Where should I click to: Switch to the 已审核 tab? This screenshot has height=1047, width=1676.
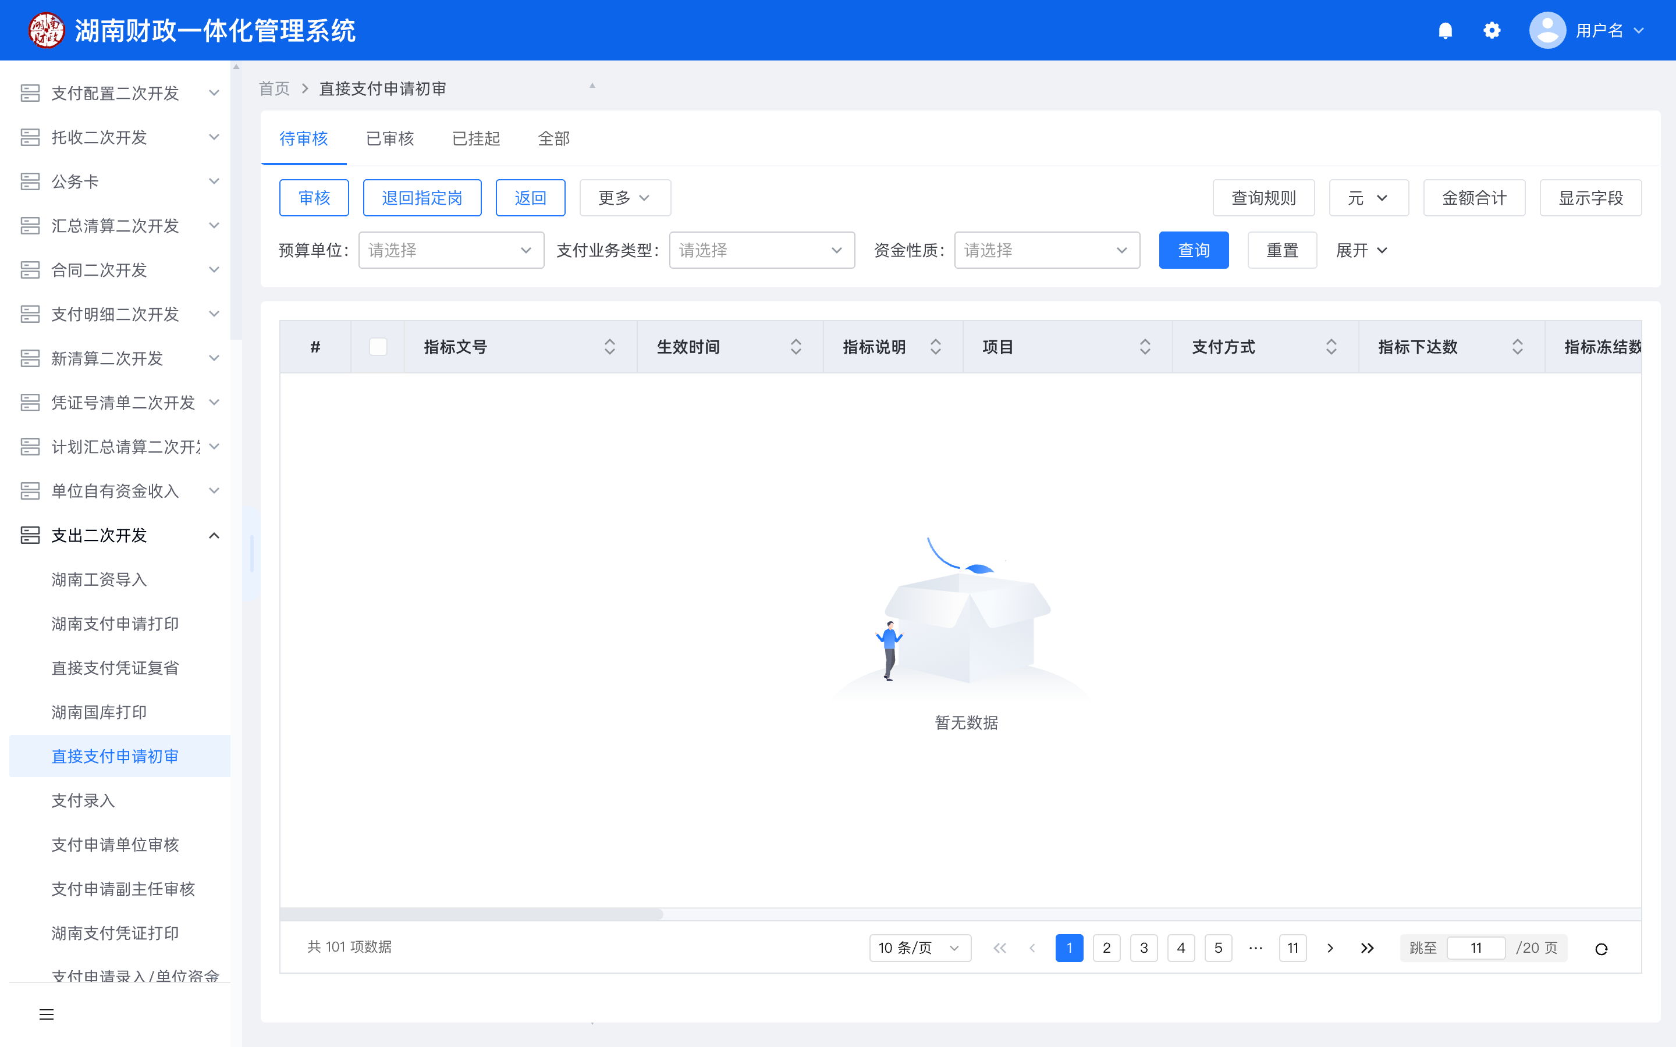click(390, 138)
